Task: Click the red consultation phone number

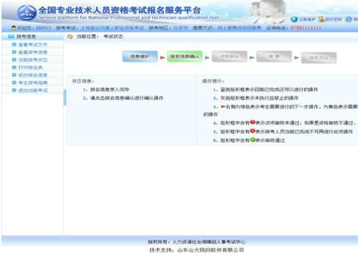Action: click(305, 28)
